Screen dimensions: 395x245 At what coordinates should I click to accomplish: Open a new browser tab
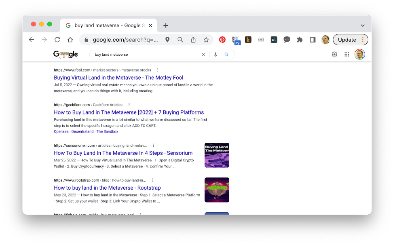(166, 25)
